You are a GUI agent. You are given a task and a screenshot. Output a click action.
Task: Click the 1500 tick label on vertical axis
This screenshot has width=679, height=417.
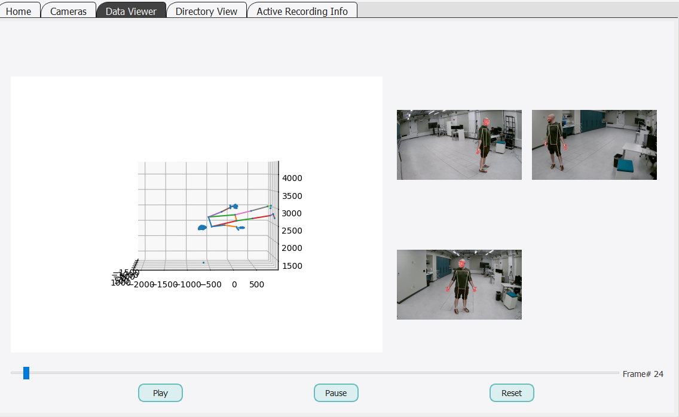[292, 266]
